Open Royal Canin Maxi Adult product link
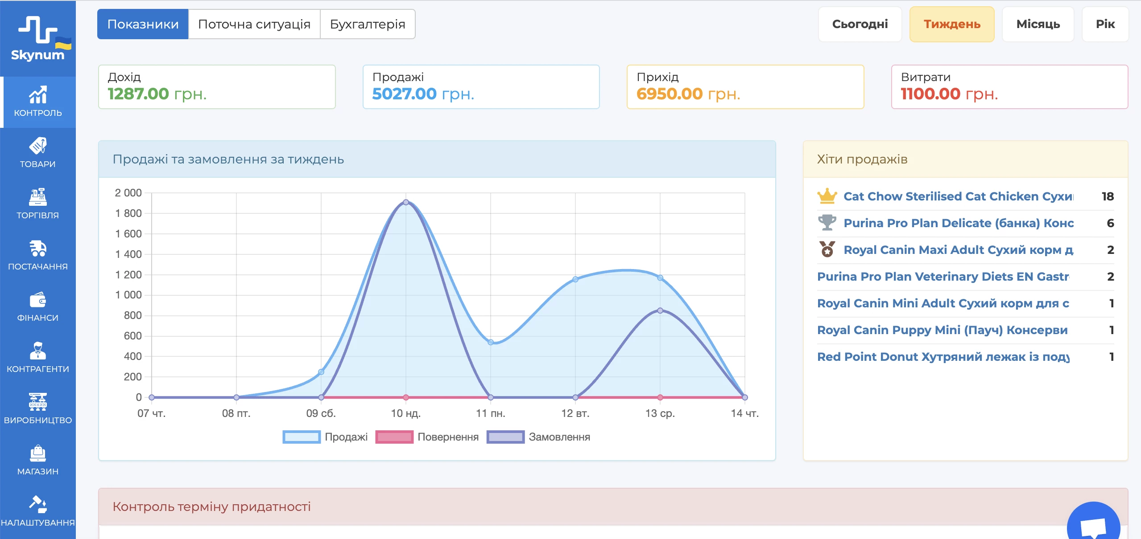 (959, 249)
